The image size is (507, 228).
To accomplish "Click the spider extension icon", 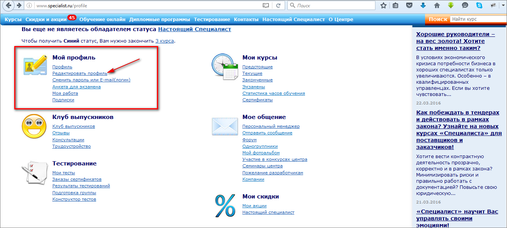I will [493, 6].
